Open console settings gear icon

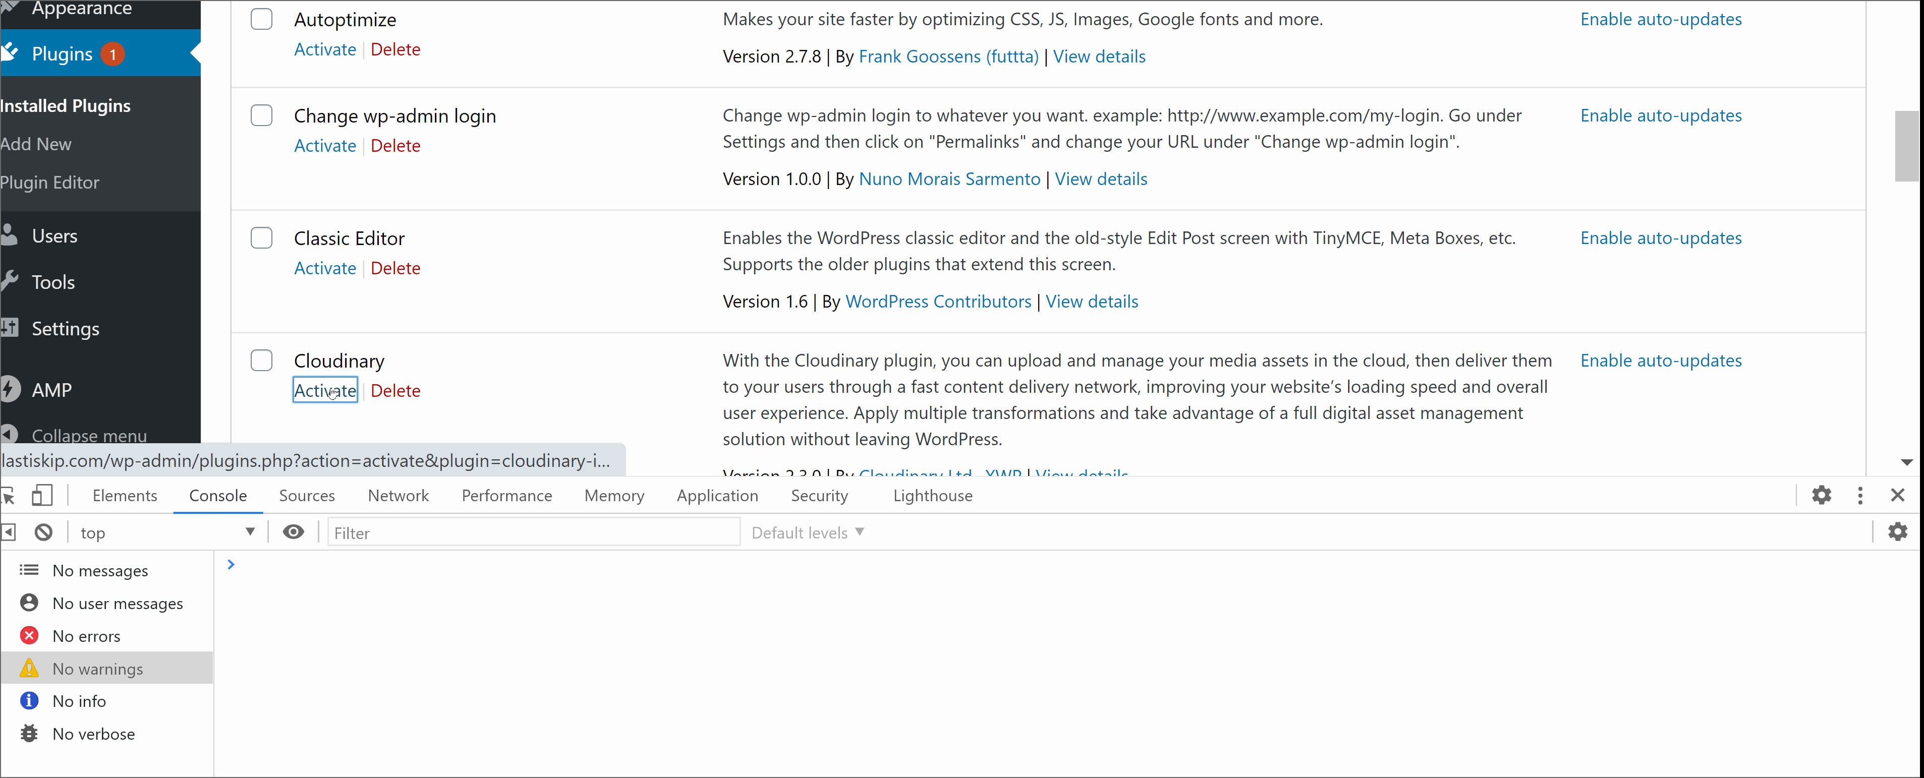(x=1897, y=531)
